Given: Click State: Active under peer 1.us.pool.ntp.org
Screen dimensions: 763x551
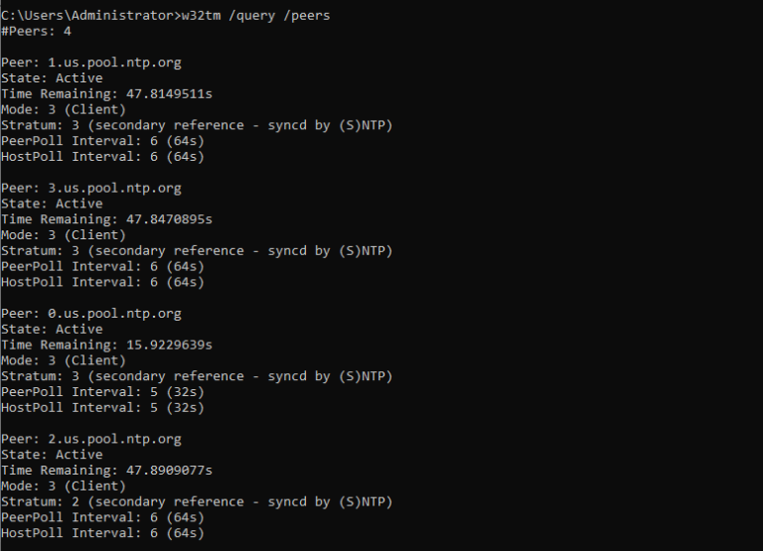Looking at the screenshot, I should tap(52, 78).
